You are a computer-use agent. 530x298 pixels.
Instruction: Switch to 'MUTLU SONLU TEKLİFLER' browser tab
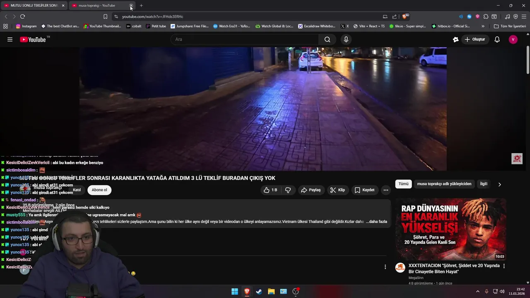[x=35, y=5]
